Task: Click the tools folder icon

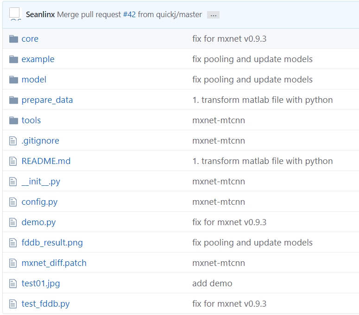Action: (13, 120)
